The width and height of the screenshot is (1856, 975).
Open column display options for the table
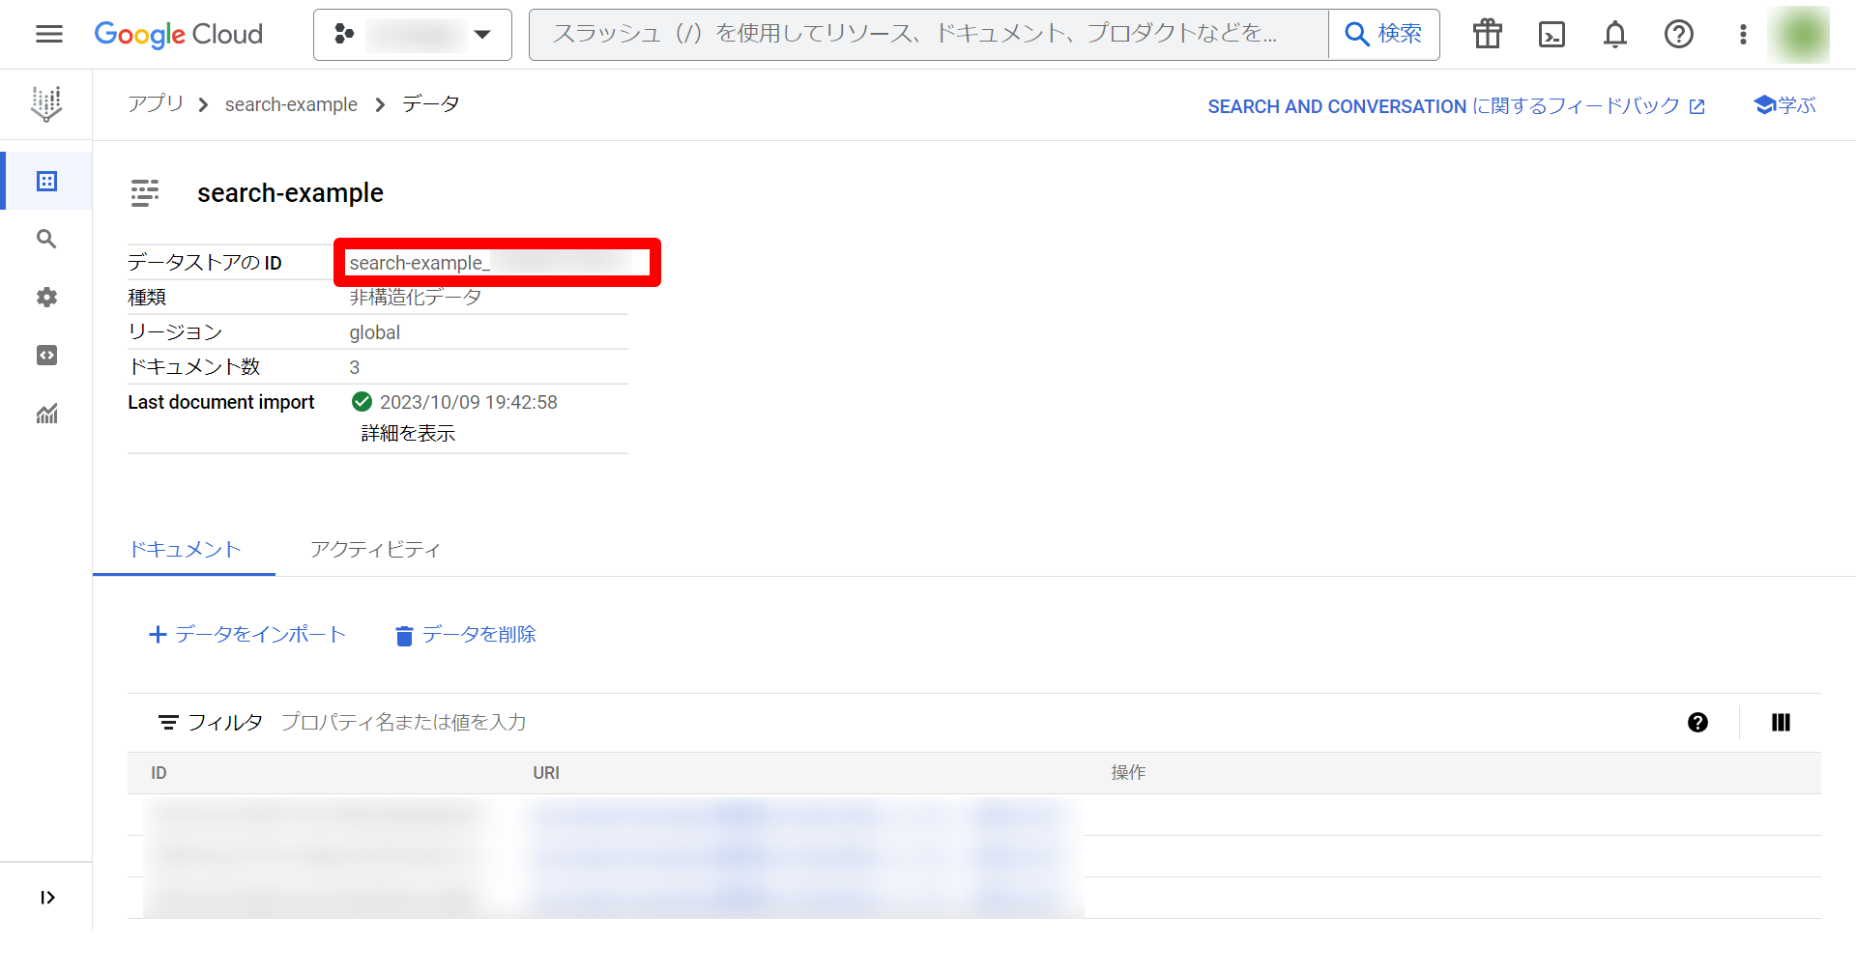1781,722
